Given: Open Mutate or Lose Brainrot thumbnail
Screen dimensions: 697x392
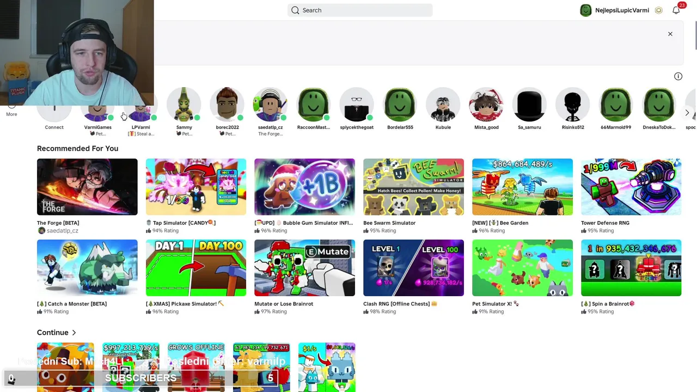Looking at the screenshot, I should [304, 268].
